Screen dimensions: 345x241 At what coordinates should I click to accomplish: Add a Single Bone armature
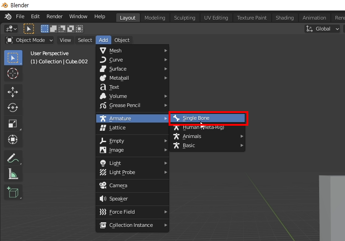click(x=207, y=118)
